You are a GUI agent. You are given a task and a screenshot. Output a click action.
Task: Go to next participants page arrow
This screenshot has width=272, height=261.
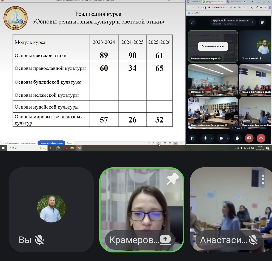(x=245, y=128)
